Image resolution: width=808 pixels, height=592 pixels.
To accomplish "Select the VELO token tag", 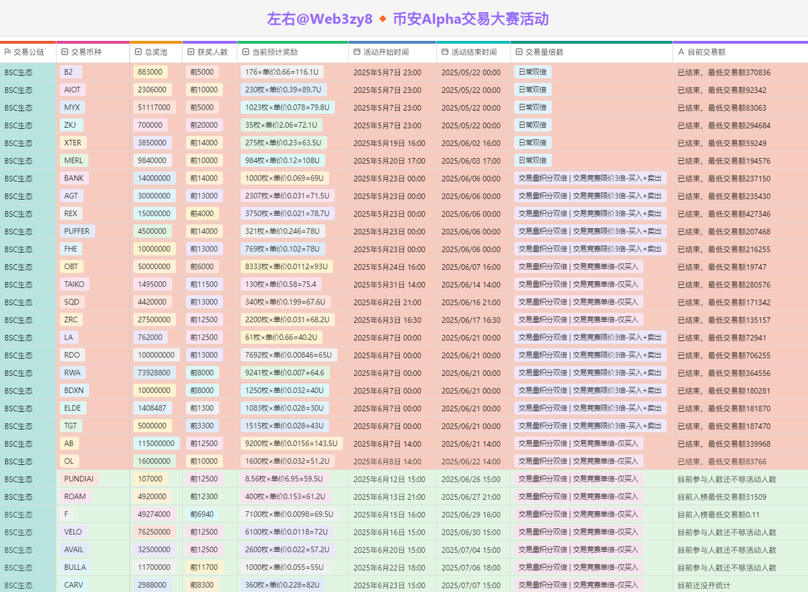I will (x=73, y=532).
